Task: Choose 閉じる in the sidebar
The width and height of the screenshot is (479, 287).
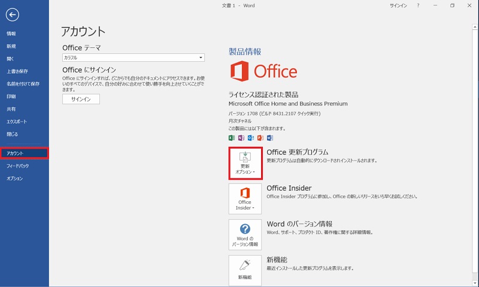Action: pos(12,134)
